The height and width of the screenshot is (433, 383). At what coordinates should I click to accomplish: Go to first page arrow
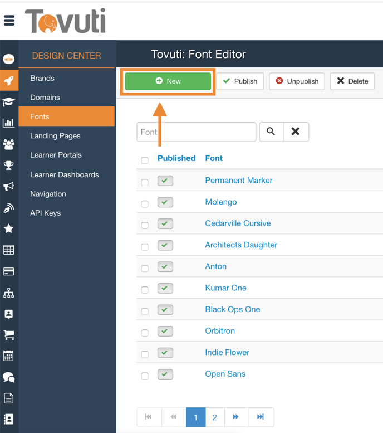coord(149,417)
